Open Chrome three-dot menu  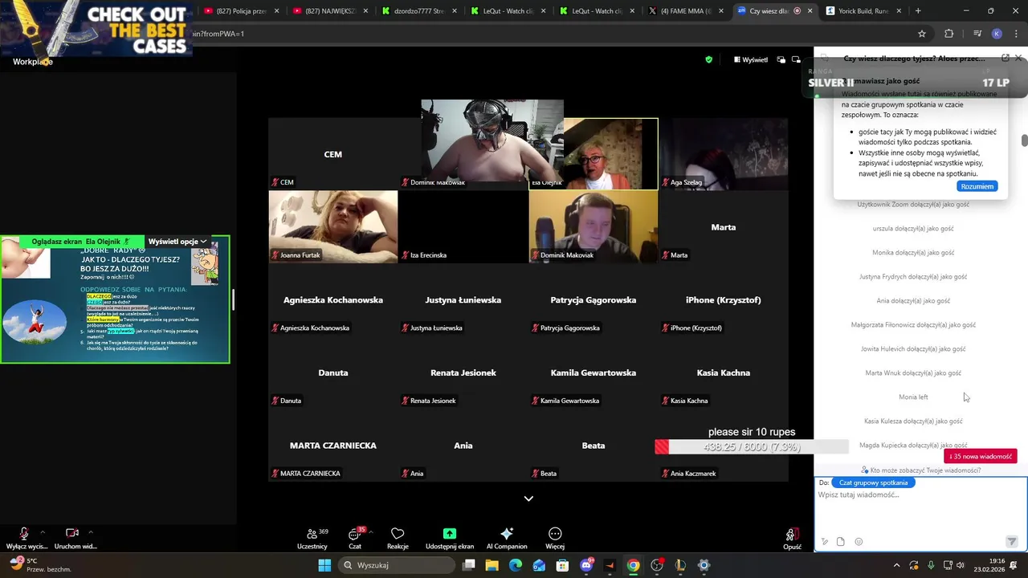pyautogui.click(x=1015, y=34)
